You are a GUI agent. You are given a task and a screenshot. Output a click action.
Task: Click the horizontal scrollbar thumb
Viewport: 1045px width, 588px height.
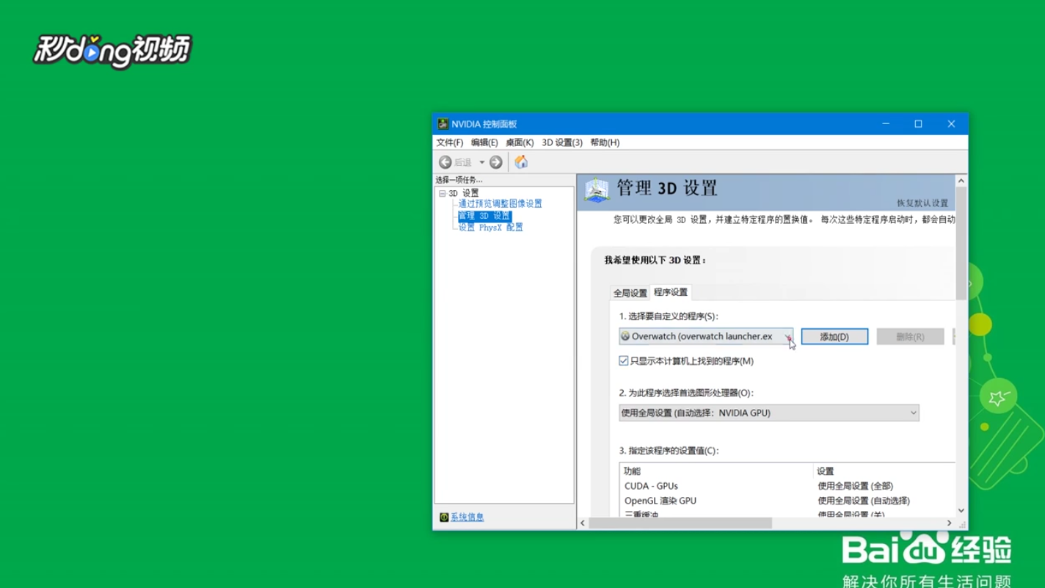[x=680, y=523]
